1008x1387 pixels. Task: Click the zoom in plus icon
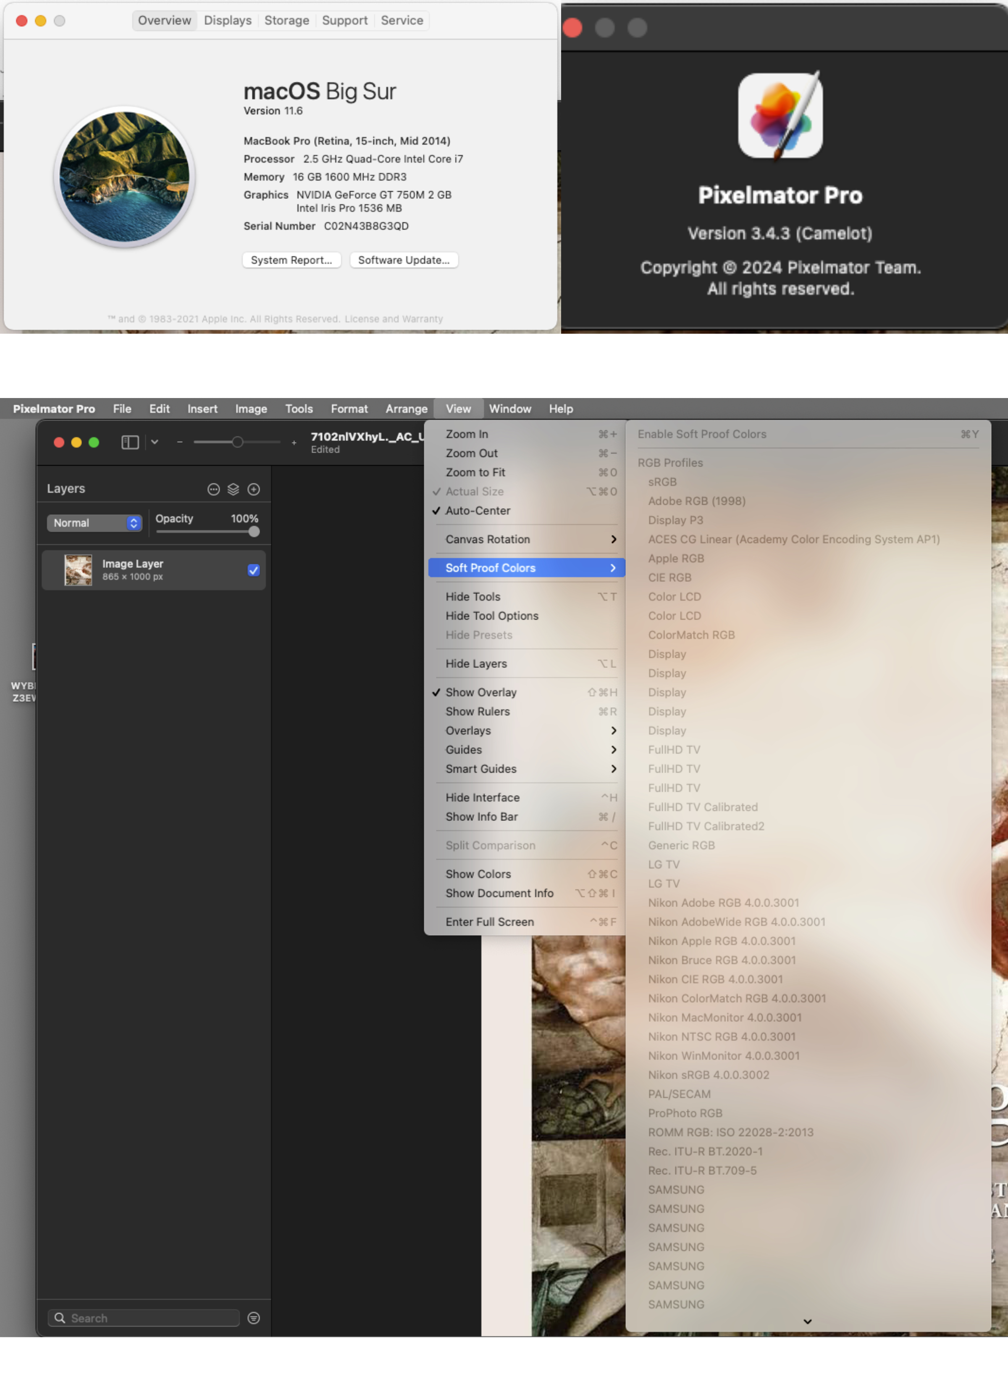pos(294,442)
